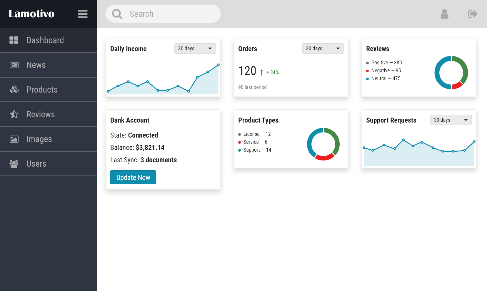Open Daily Income 30 days dropdown
Viewport: 487px width, 291px height.
pyautogui.click(x=195, y=48)
